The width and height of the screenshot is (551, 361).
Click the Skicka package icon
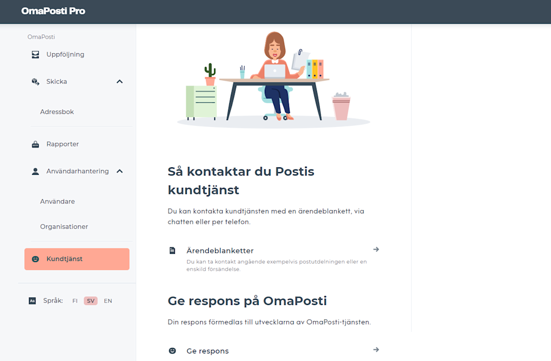[x=36, y=82]
